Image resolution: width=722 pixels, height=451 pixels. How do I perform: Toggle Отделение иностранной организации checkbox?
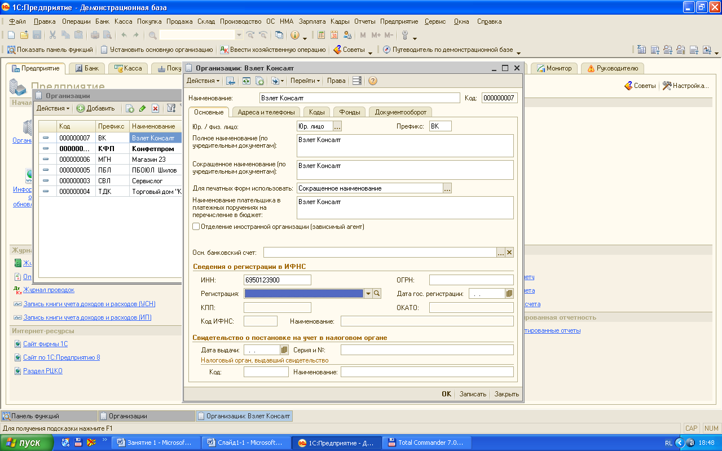coord(196,227)
